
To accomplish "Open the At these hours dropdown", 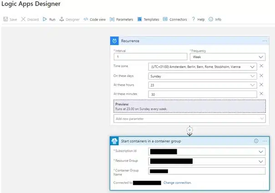I will 203,85.
